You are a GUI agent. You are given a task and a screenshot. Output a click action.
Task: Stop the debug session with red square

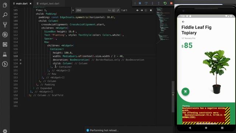coord(171,3)
